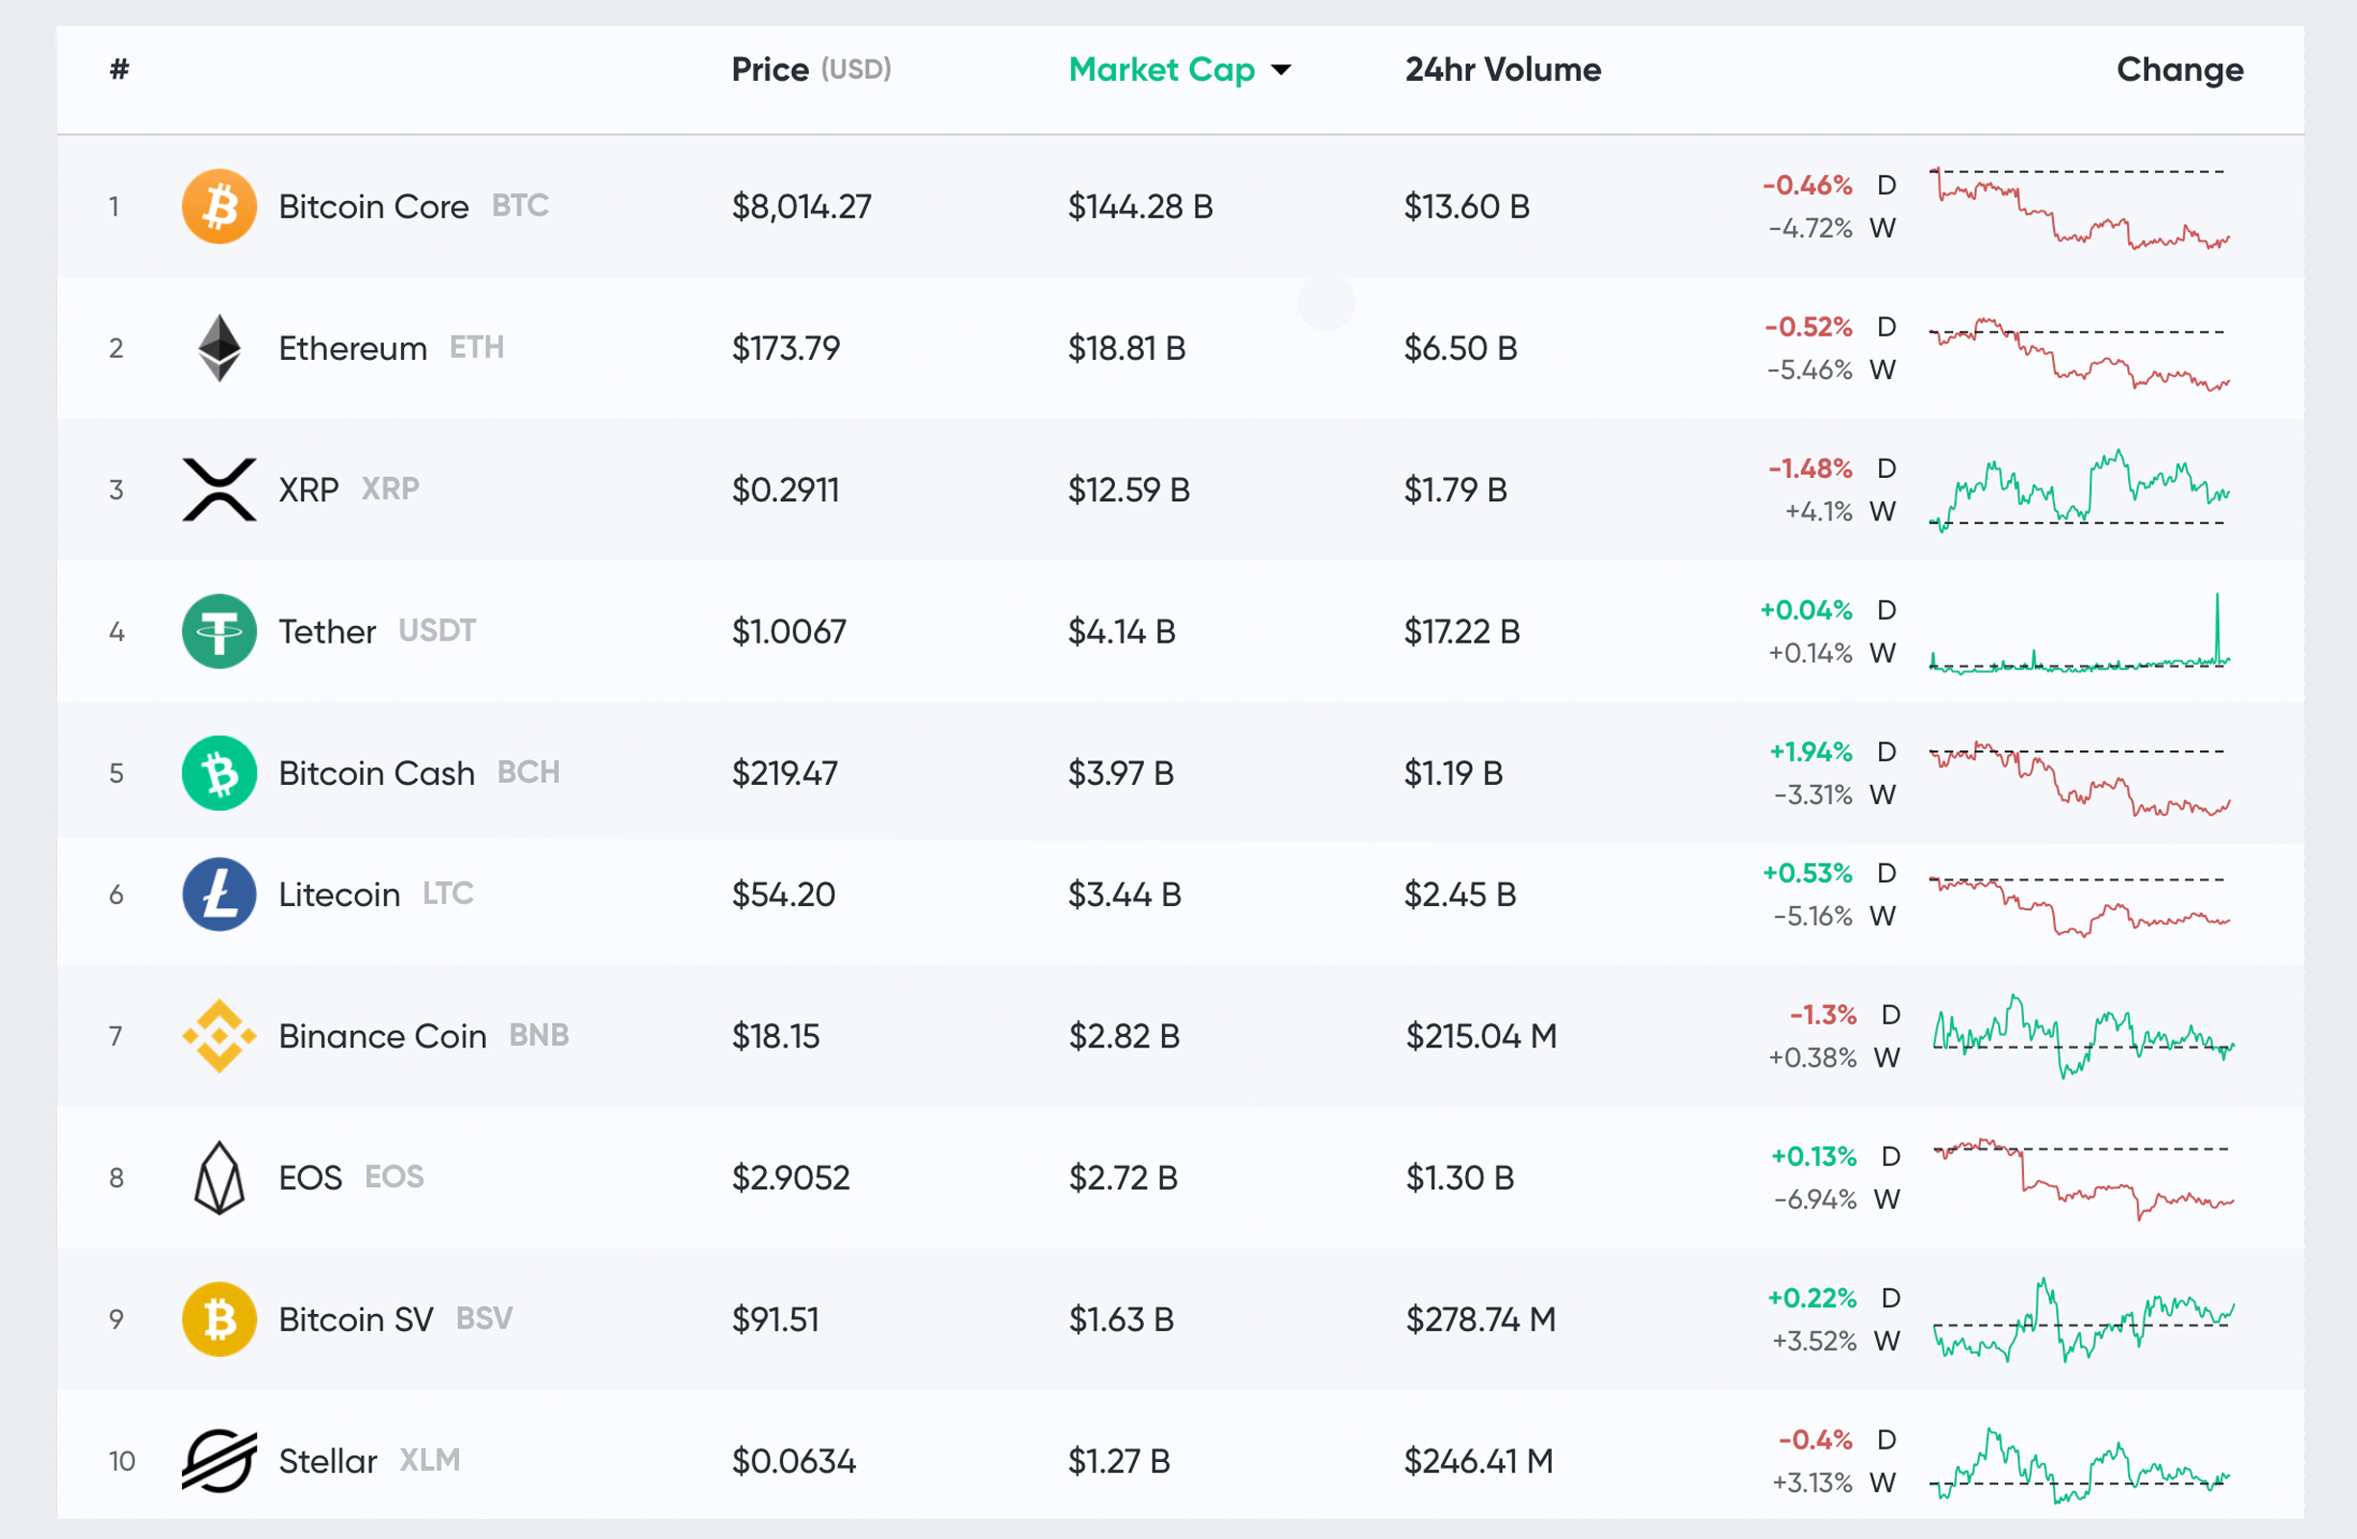2357x1539 pixels.
Task: Click the BCH ticker symbol
Action: (x=528, y=771)
